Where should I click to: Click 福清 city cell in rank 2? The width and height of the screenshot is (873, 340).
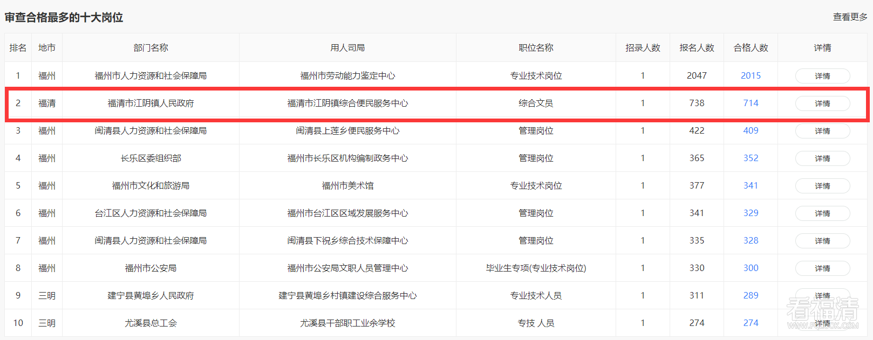[x=47, y=103]
